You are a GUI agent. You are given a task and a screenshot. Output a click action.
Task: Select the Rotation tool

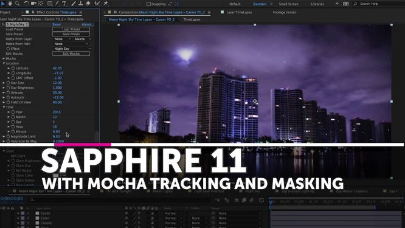click(26, 4)
